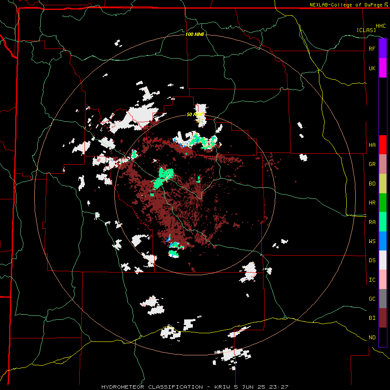Click the HA red legend swatch
The width and height of the screenshot is (390, 390).
383,145
